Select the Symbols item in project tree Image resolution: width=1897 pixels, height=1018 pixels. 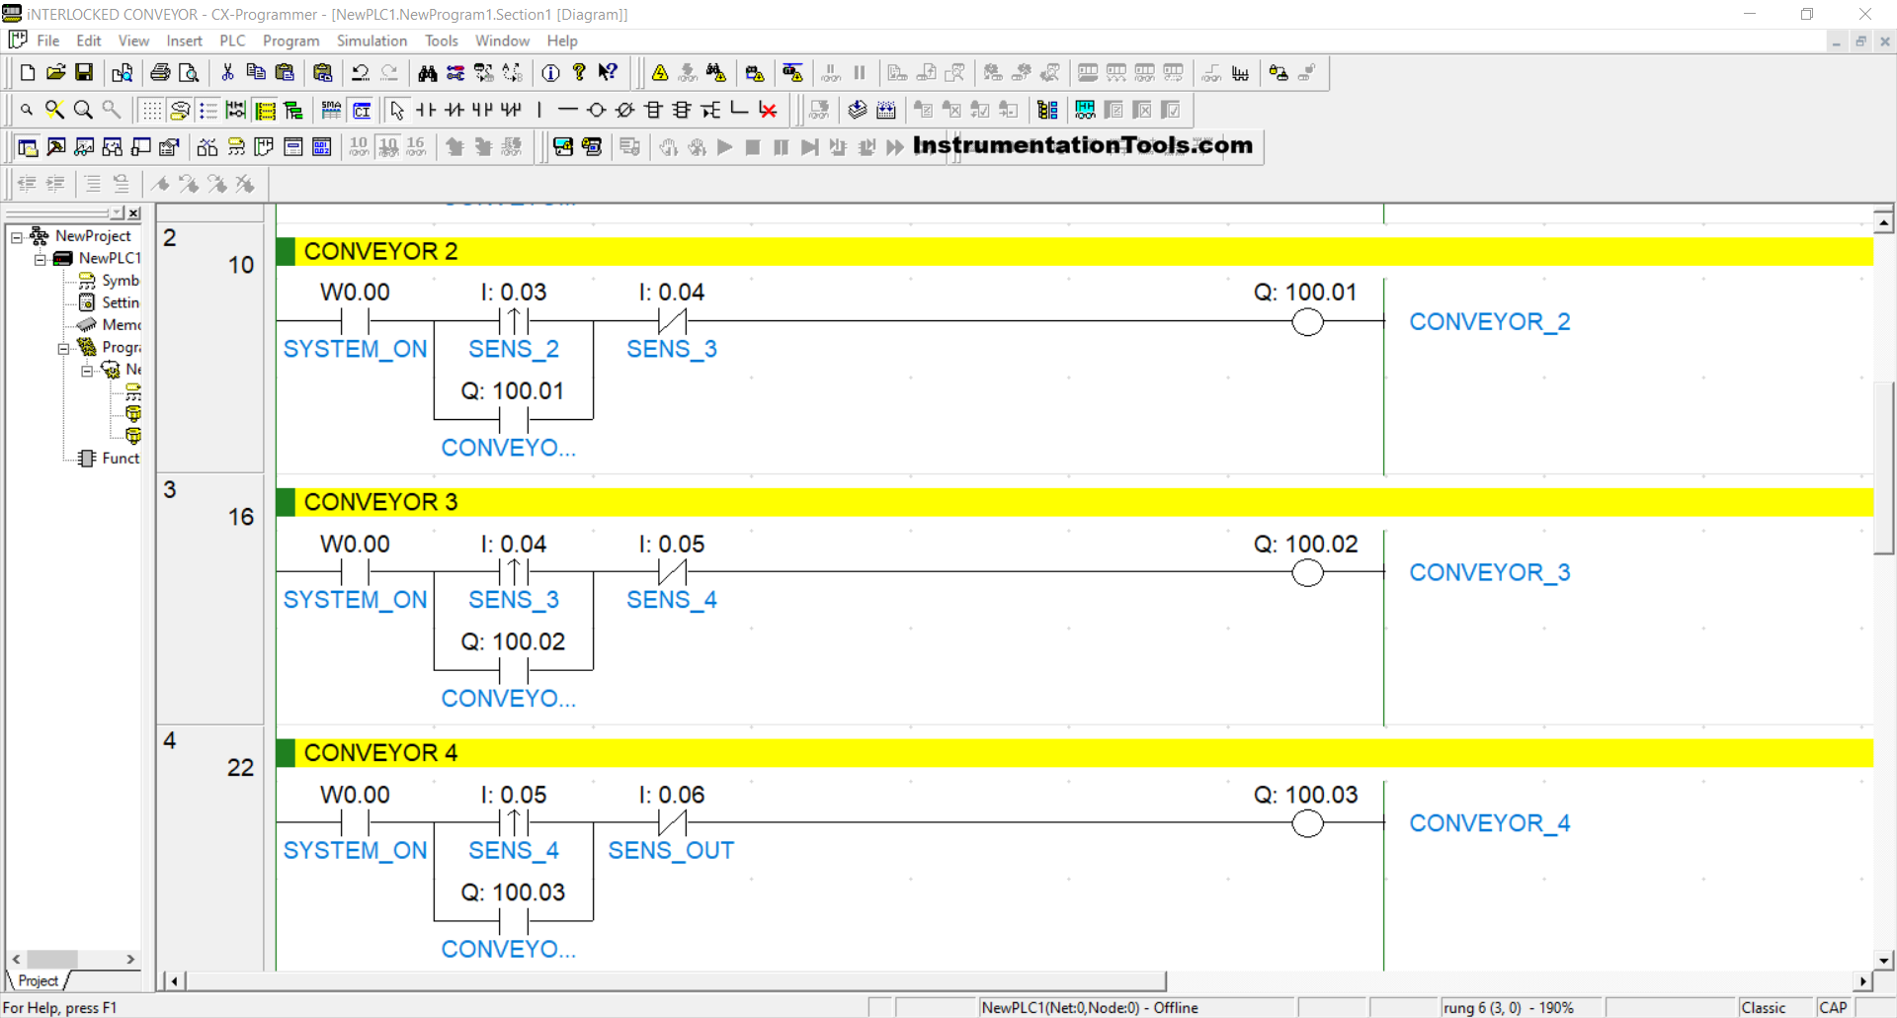coord(120,281)
